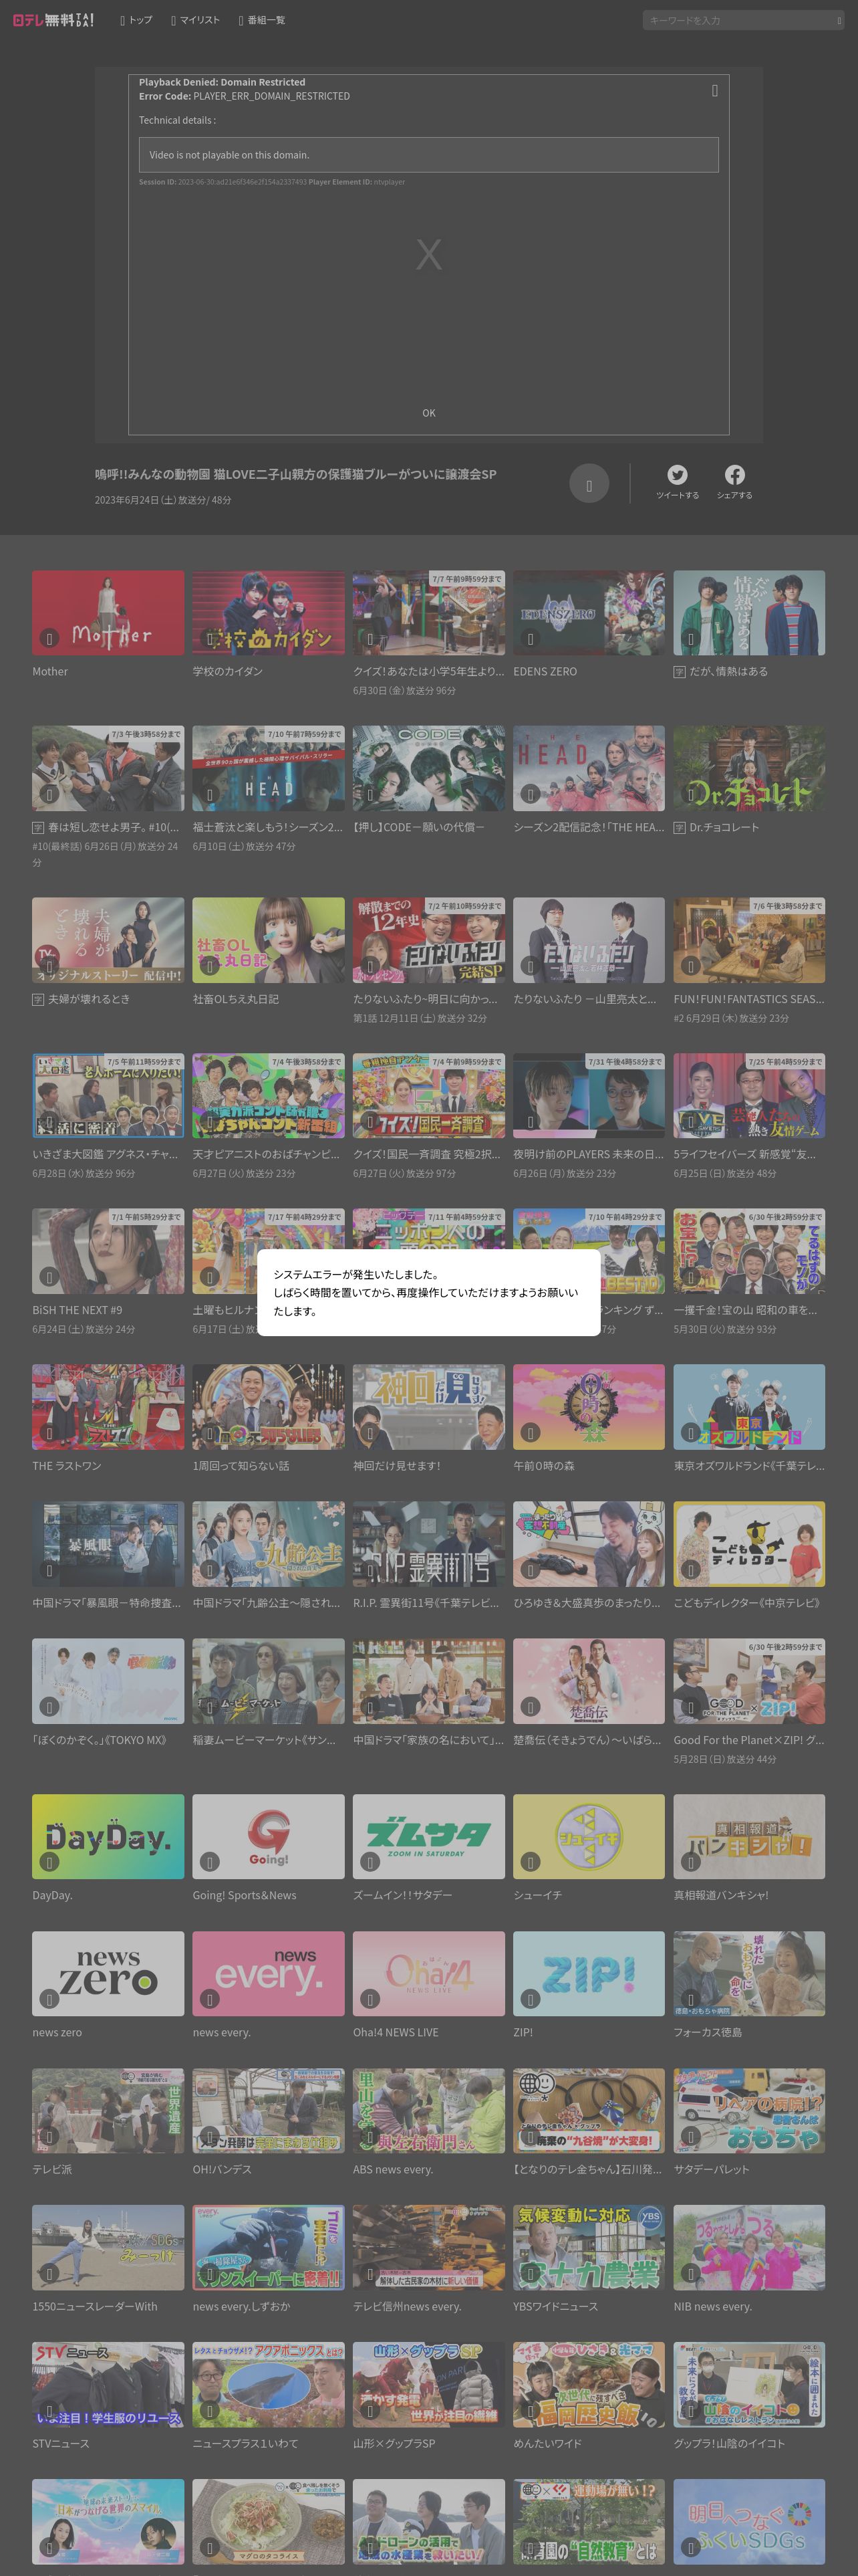Click the overlay icon on こどもディレクター thumbnail
The width and height of the screenshot is (858, 2576).
point(690,1570)
